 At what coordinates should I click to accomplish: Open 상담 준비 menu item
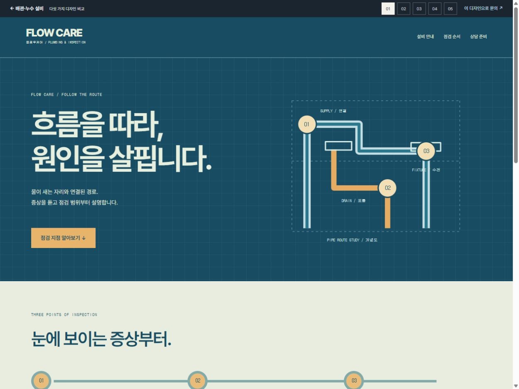(x=478, y=36)
